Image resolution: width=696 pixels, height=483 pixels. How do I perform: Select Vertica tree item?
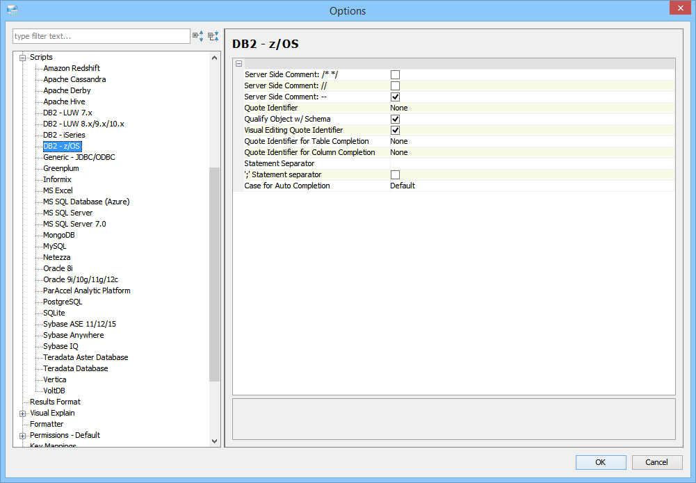(x=55, y=379)
